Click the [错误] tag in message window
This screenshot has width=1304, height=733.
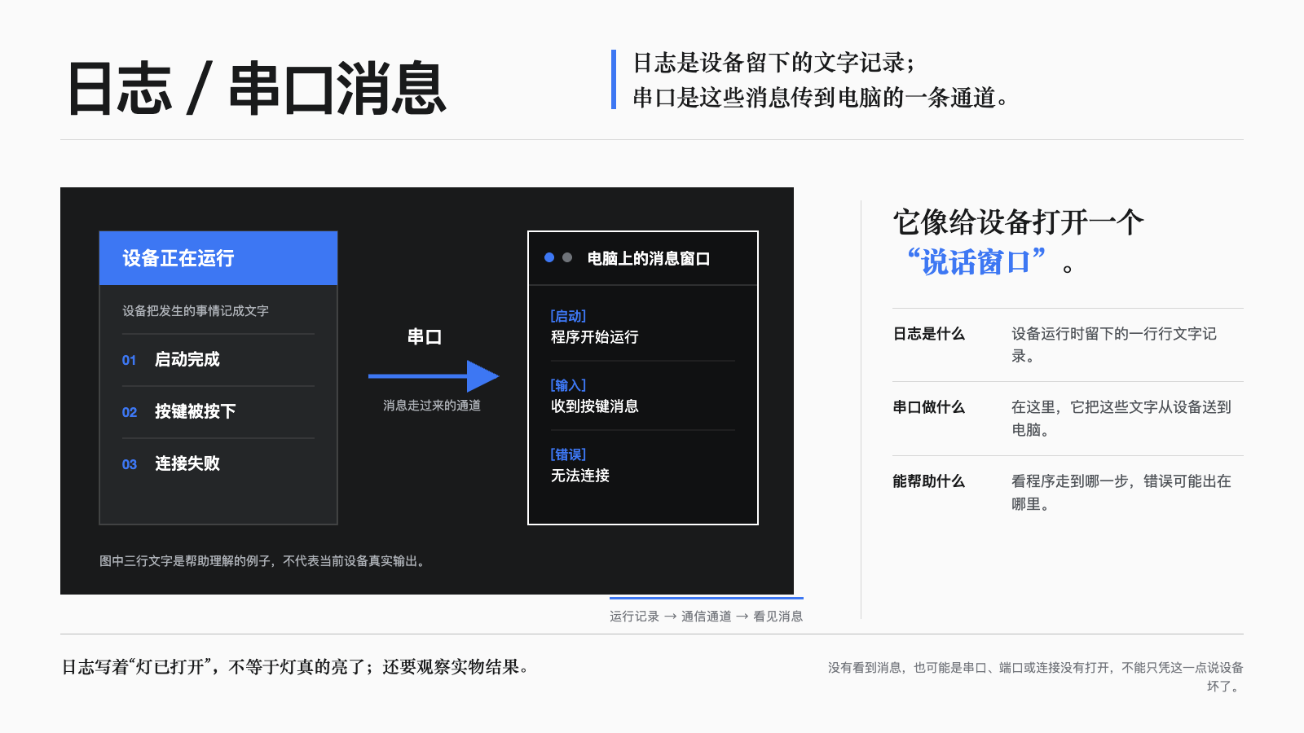(568, 454)
